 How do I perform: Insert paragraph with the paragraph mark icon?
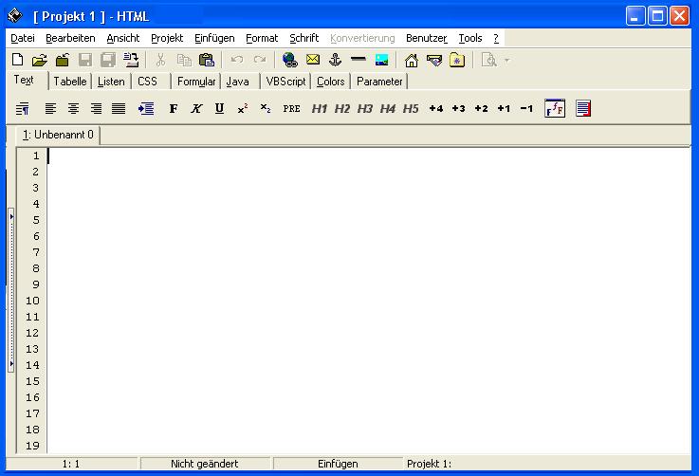click(23, 108)
